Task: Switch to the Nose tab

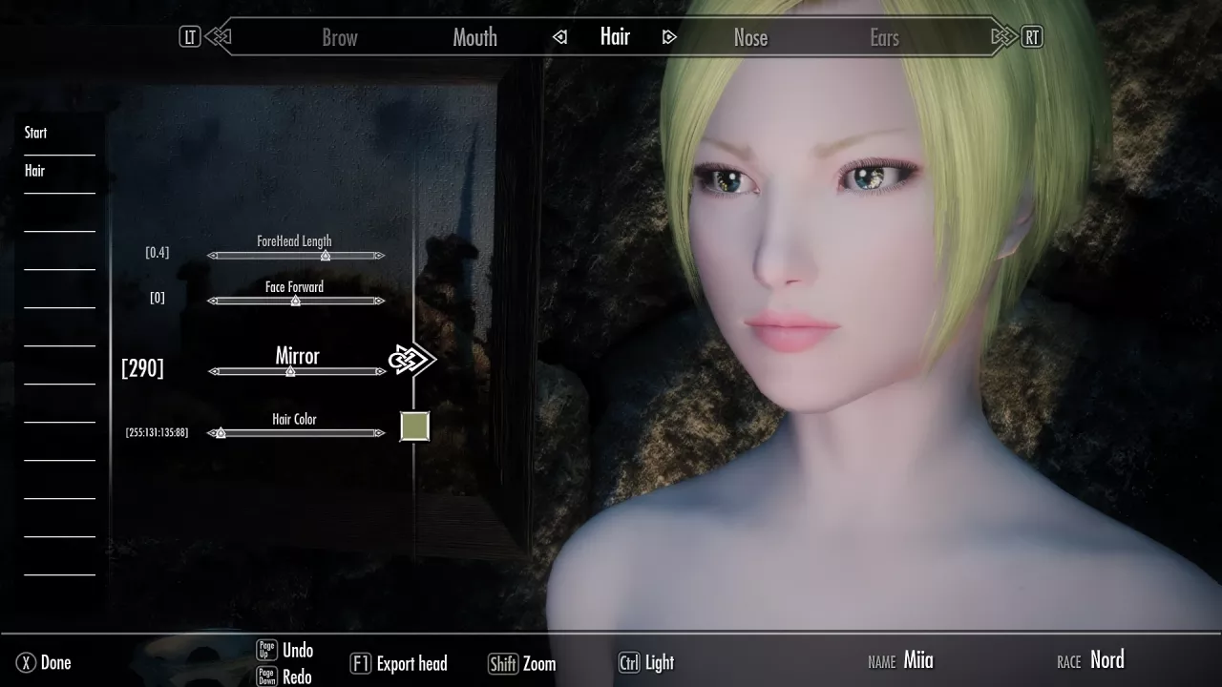Action: (750, 38)
